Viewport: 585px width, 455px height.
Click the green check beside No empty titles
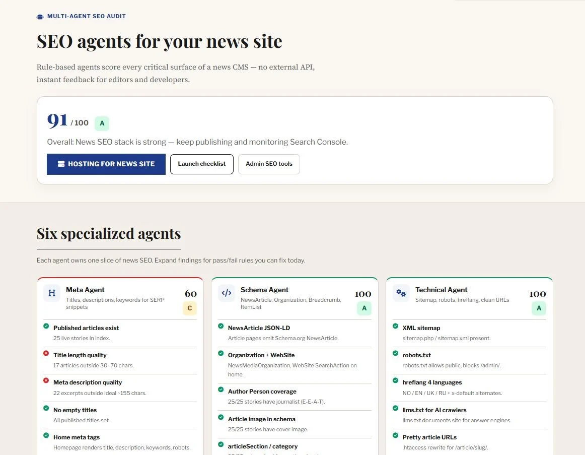[46, 408]
